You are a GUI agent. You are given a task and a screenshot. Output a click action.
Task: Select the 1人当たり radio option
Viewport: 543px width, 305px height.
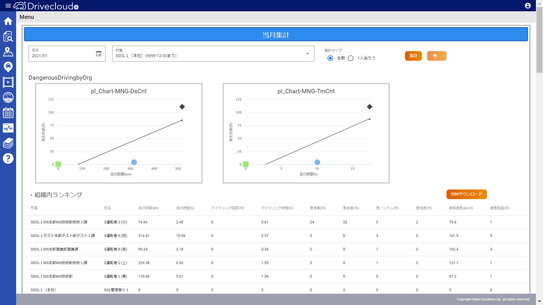pos(351,58)
